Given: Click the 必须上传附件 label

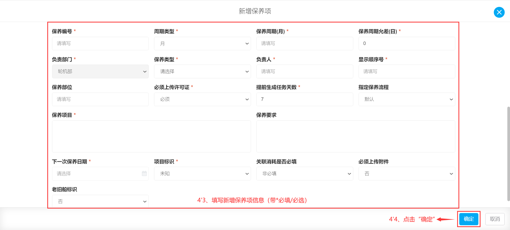Looking at the screenshot, I should (x=373, y=162).
